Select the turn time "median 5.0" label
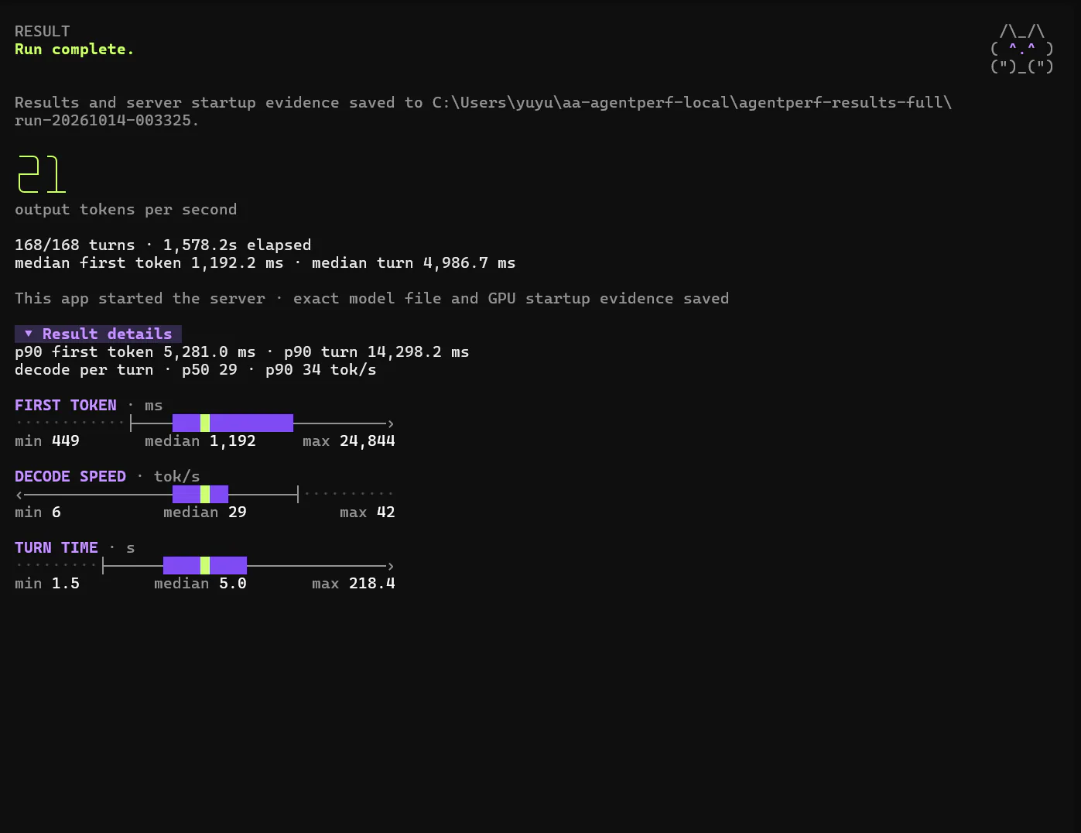Screen dimensions: 1081x833 tap(200, 584)
